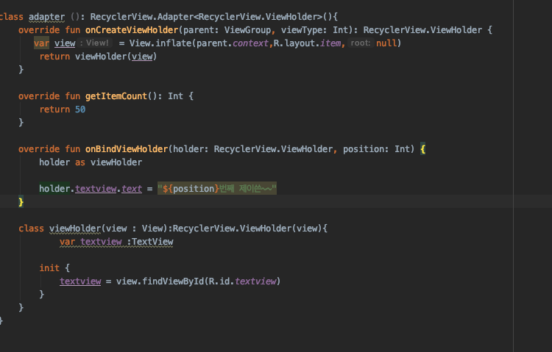Click the italic 'context' property
Screen dimensions: 552x352
[x=250, y=43]
